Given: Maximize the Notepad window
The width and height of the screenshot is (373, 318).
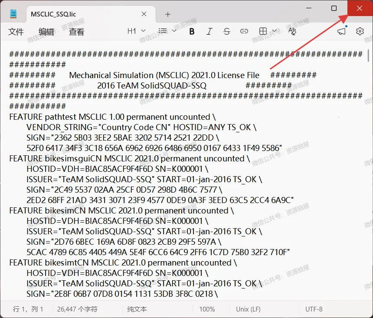Looking at the screenshot, I should [x=334, y=8].
